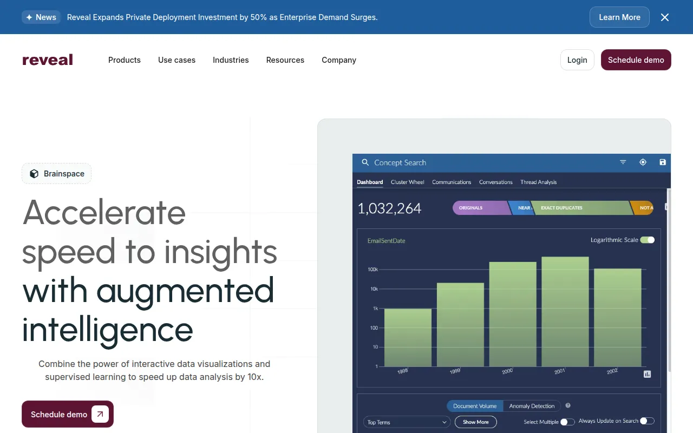The image size is (693, 433).
Task: Click the Concept Search magnifier icon
Action: click(365, 162)
